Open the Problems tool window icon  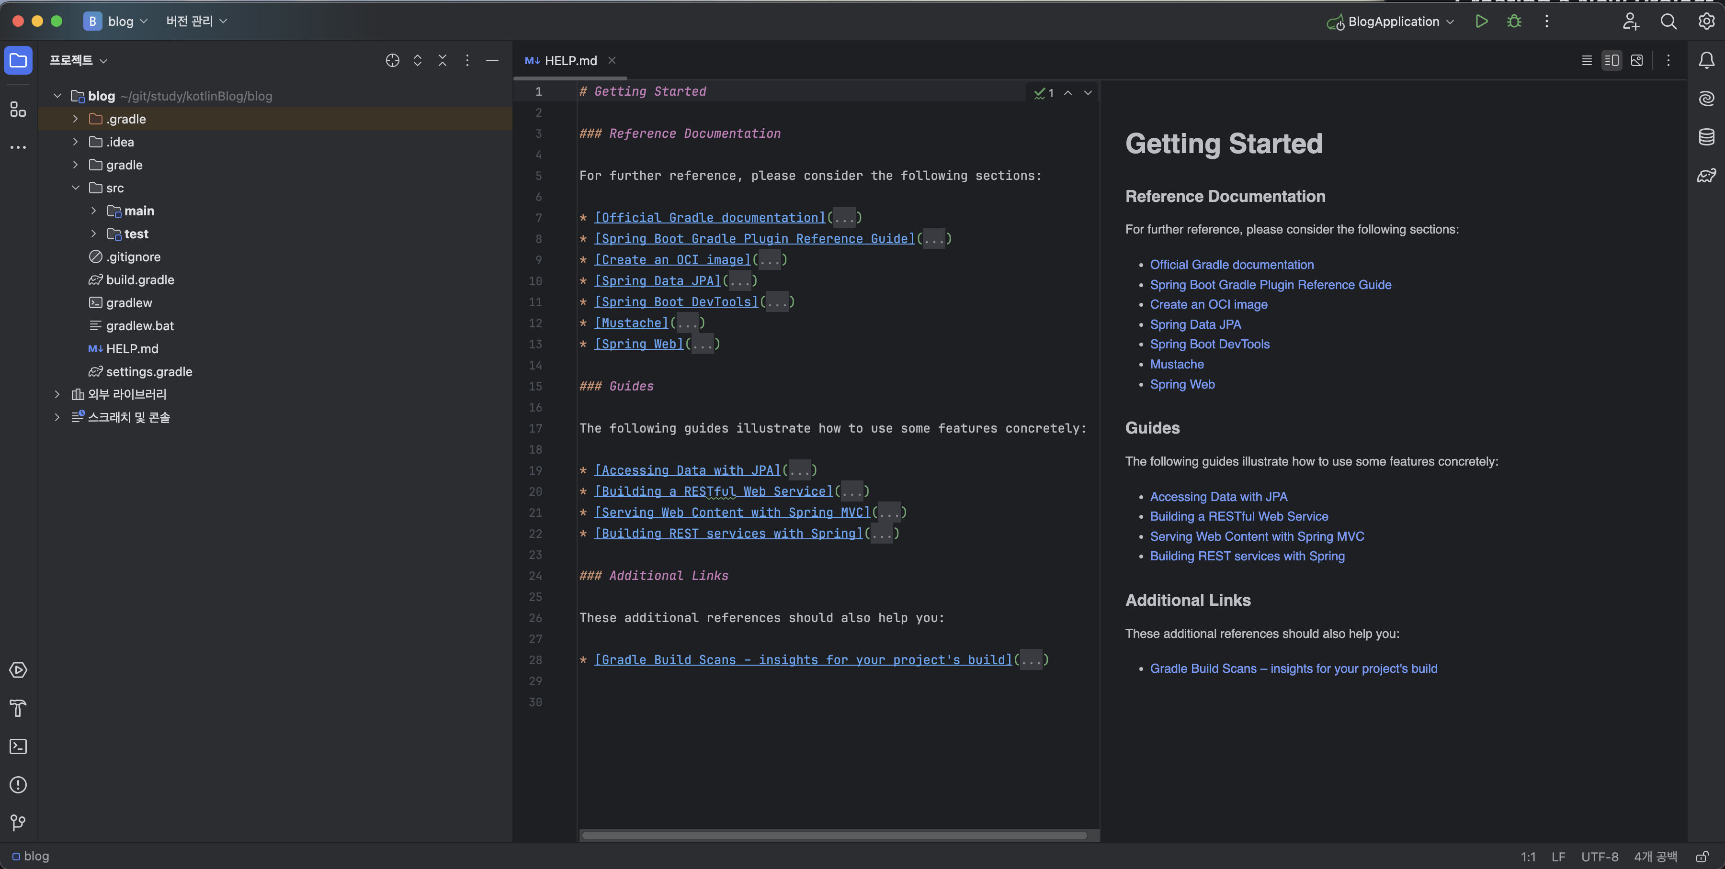point(18,785)
